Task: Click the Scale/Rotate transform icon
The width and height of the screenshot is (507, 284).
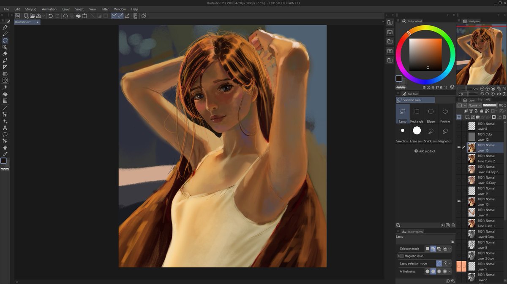Action: [x=84, y=16]
